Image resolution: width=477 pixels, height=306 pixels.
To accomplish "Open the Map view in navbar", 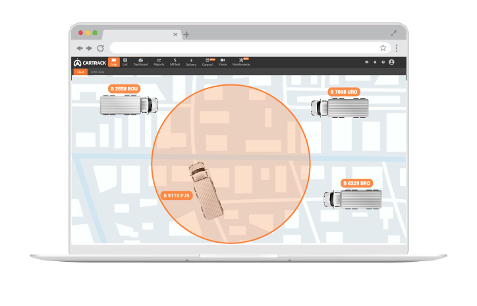I will [114, 62].
